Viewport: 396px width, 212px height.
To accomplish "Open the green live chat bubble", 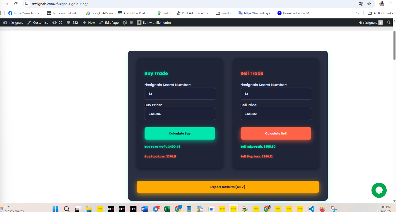I will [379, 190].
